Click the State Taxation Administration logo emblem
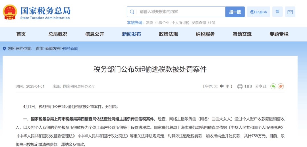The width and height of the screenshot is (307, 147). click(x=10, y=13)
